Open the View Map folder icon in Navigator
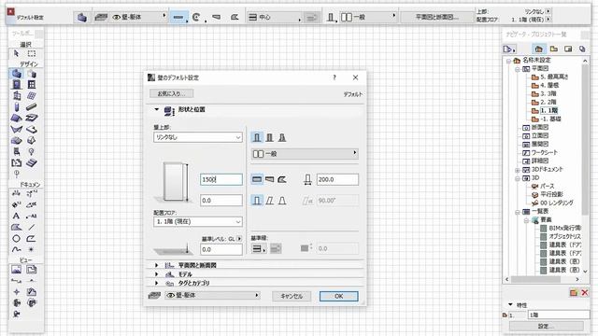 pos(554,49)
